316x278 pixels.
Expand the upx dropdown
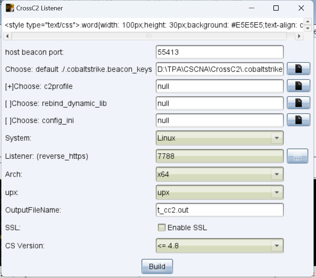[276, 193]
